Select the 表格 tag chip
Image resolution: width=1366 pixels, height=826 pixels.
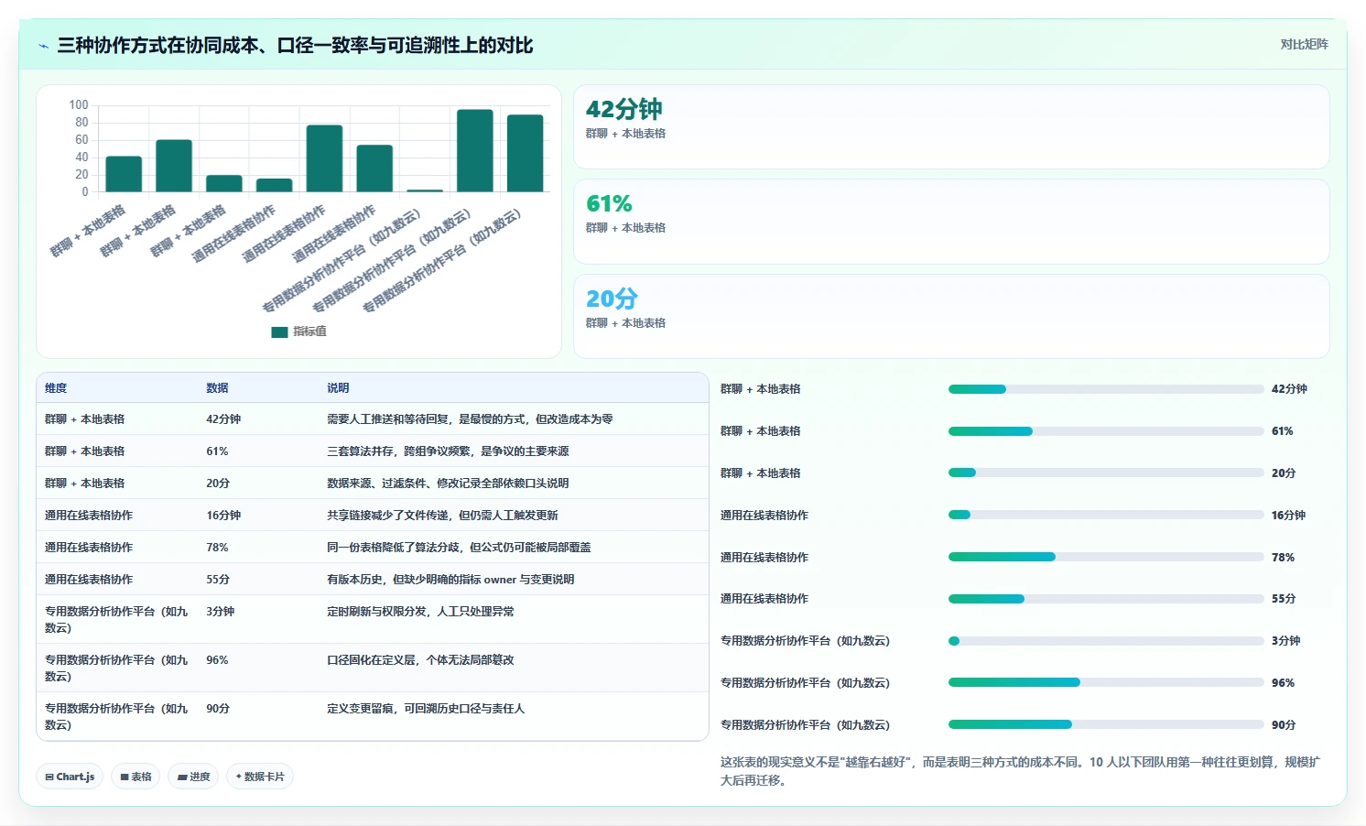136,777
